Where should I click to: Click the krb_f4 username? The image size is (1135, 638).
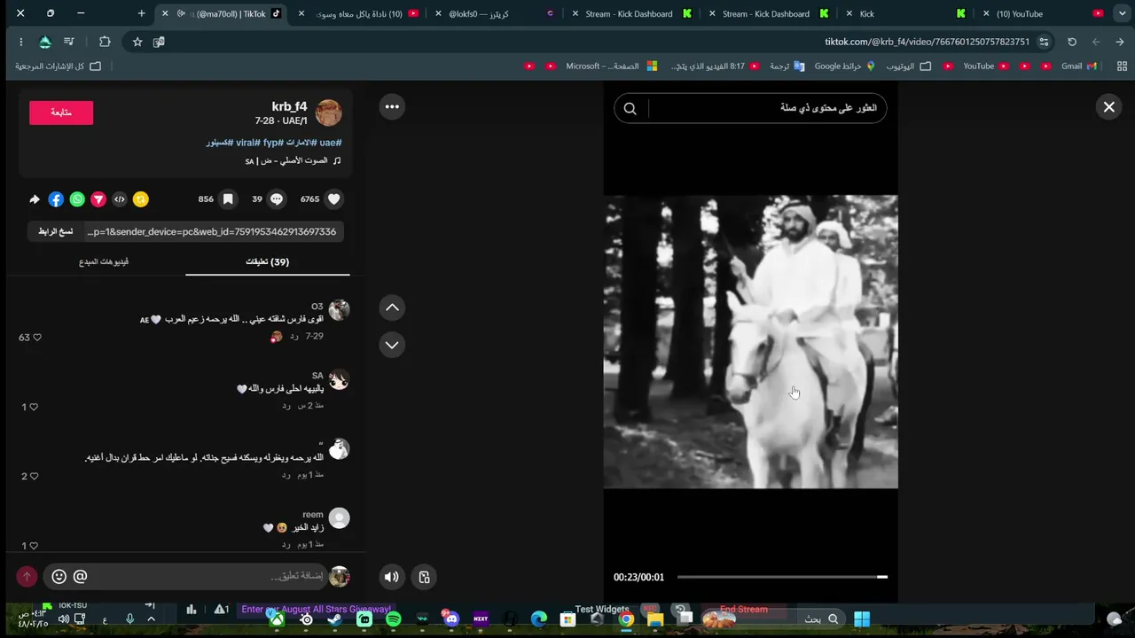click(x=289, y=106)
